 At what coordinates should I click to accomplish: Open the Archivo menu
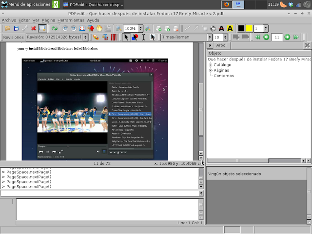click(x=9, y=20)
